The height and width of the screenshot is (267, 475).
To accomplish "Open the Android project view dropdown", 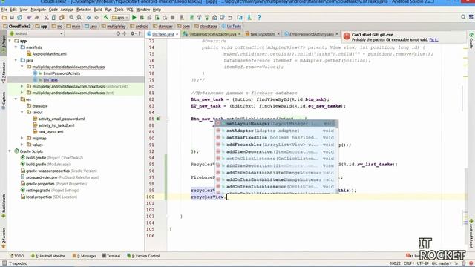I will point(36,33).
